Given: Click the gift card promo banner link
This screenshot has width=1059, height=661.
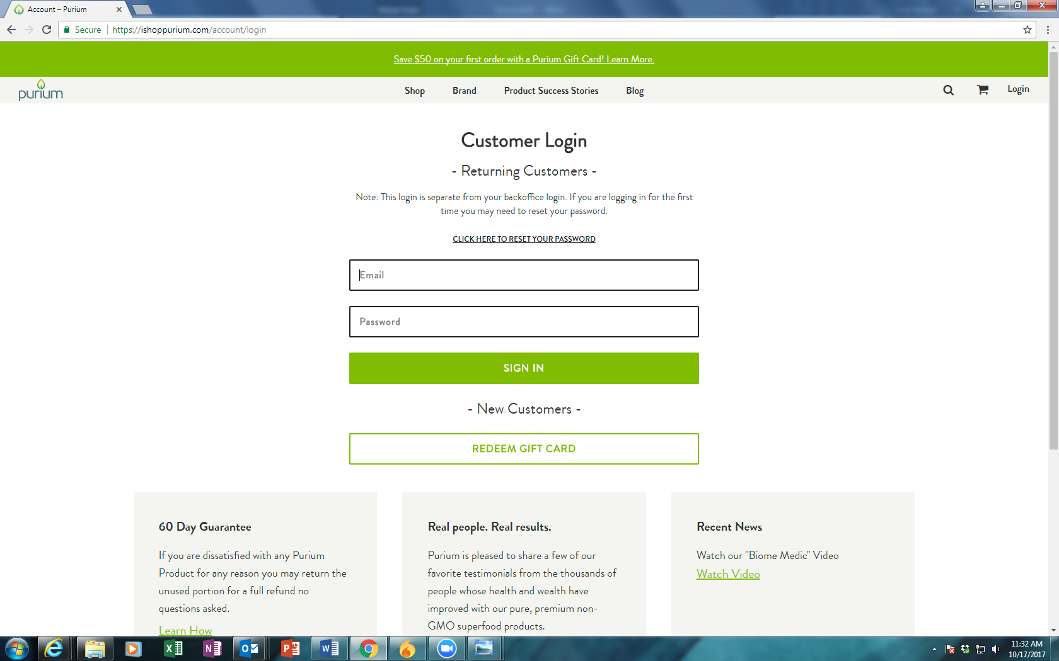Looking at the screenshot, I should coord(524,59).
